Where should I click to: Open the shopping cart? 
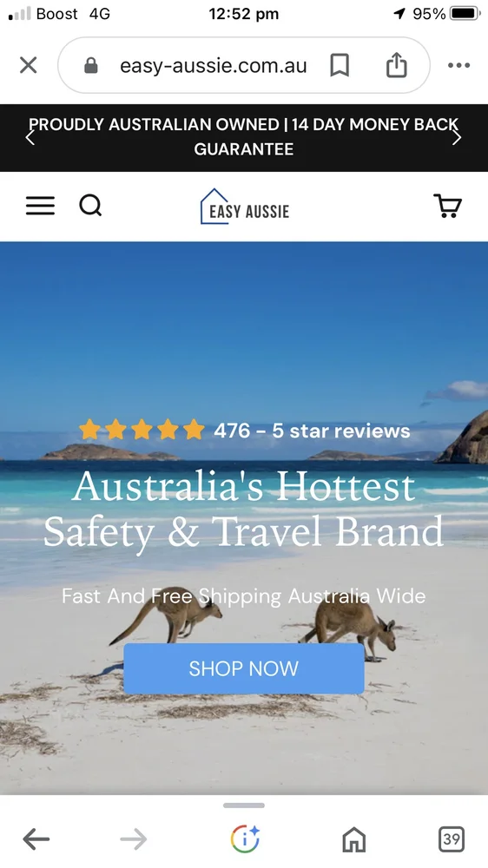tap(447, 206)
